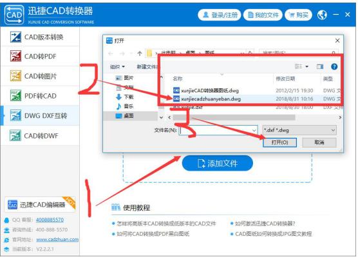Sort by the 类型 column header
Viewport: 358px width, 257px height.
point(328,79)
